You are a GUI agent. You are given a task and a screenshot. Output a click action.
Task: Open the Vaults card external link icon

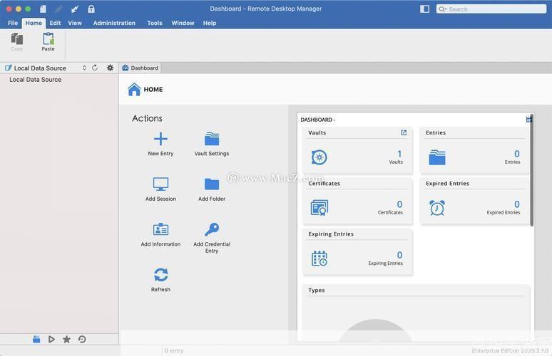pyautogui.click(x=404, y=132)
